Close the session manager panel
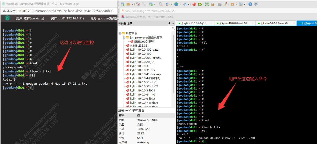The height and width of the screenshot is (144, 317). 173,23
